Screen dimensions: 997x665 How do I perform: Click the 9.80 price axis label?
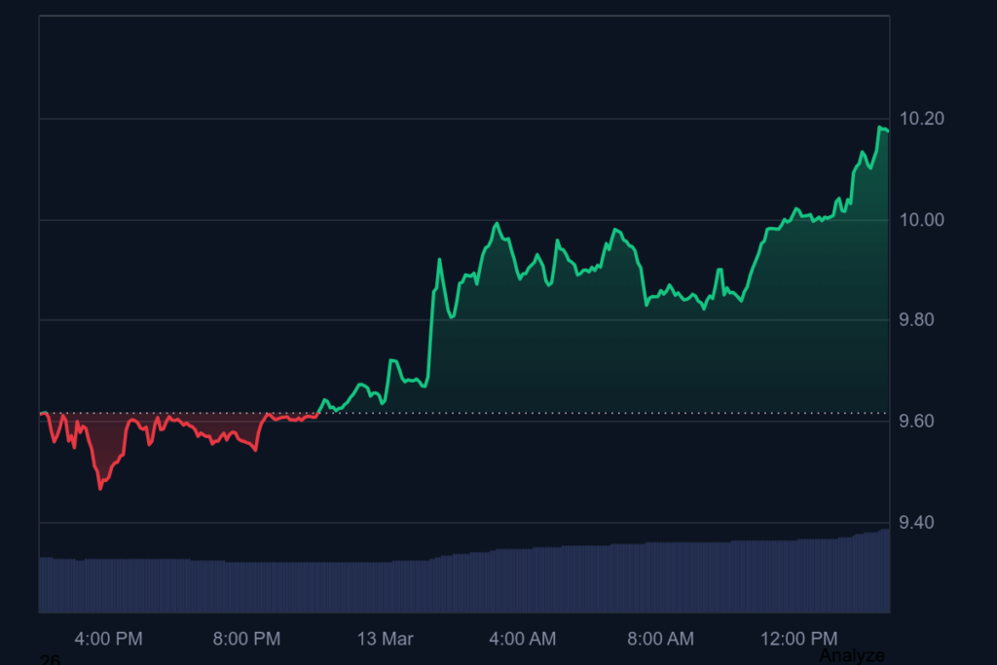[921, 320]
